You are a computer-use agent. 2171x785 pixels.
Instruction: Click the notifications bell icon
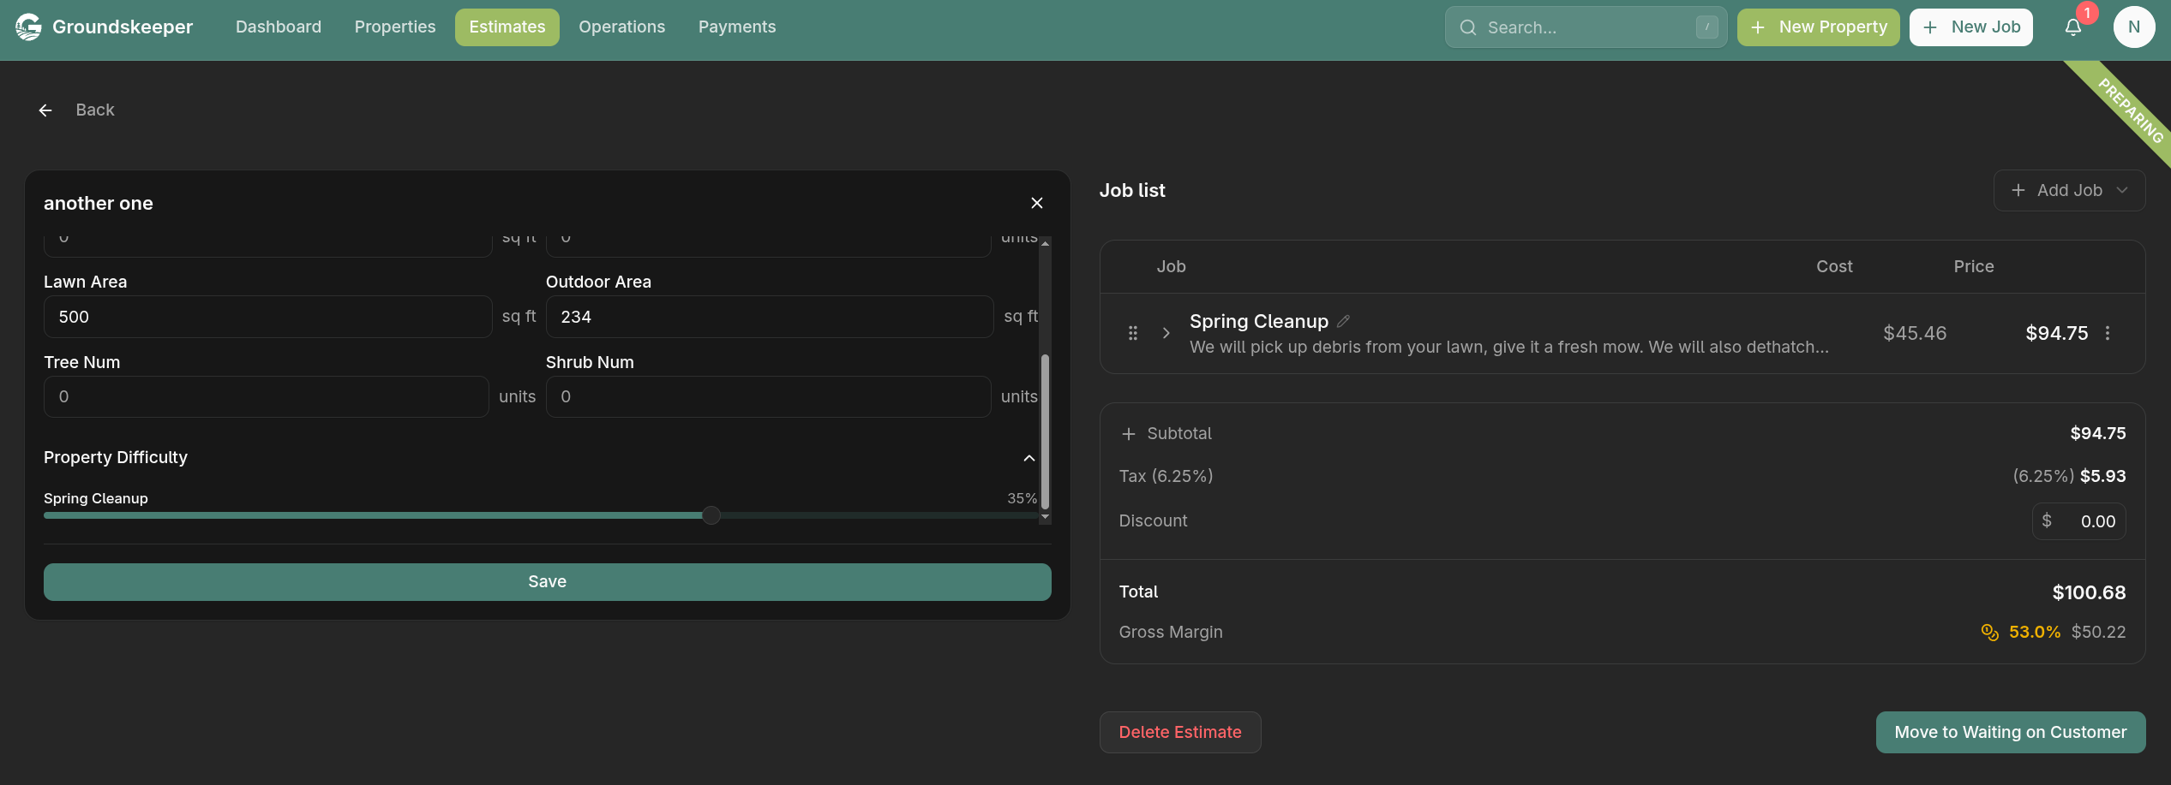pyautogui.click(x=2072, y=27)
